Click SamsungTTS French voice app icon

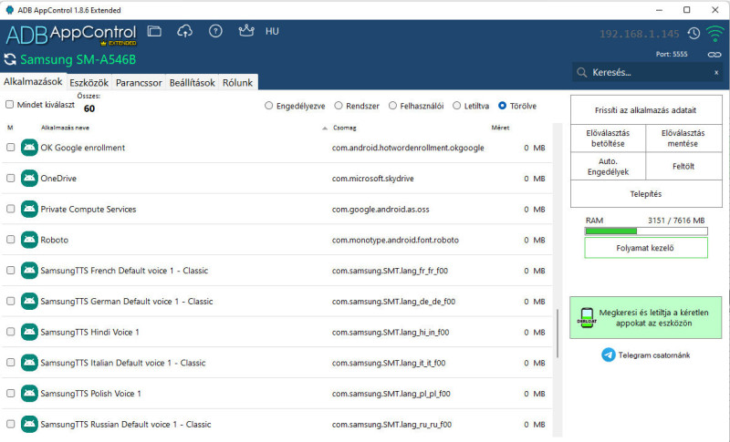[x=29, y=270]
